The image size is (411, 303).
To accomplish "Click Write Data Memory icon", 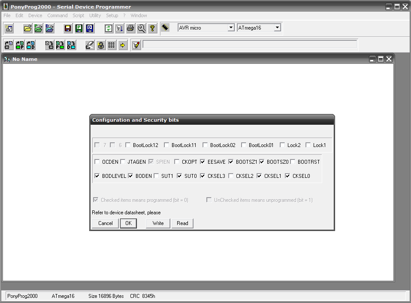I will (71, 45).
